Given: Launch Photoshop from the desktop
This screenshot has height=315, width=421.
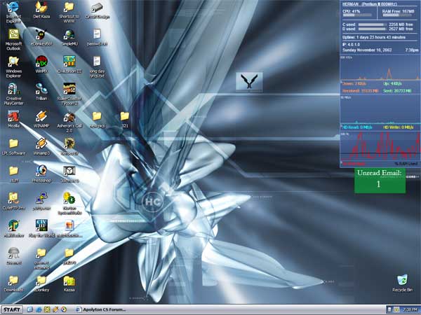Looking at the screenshot, I should coord(41,171).
